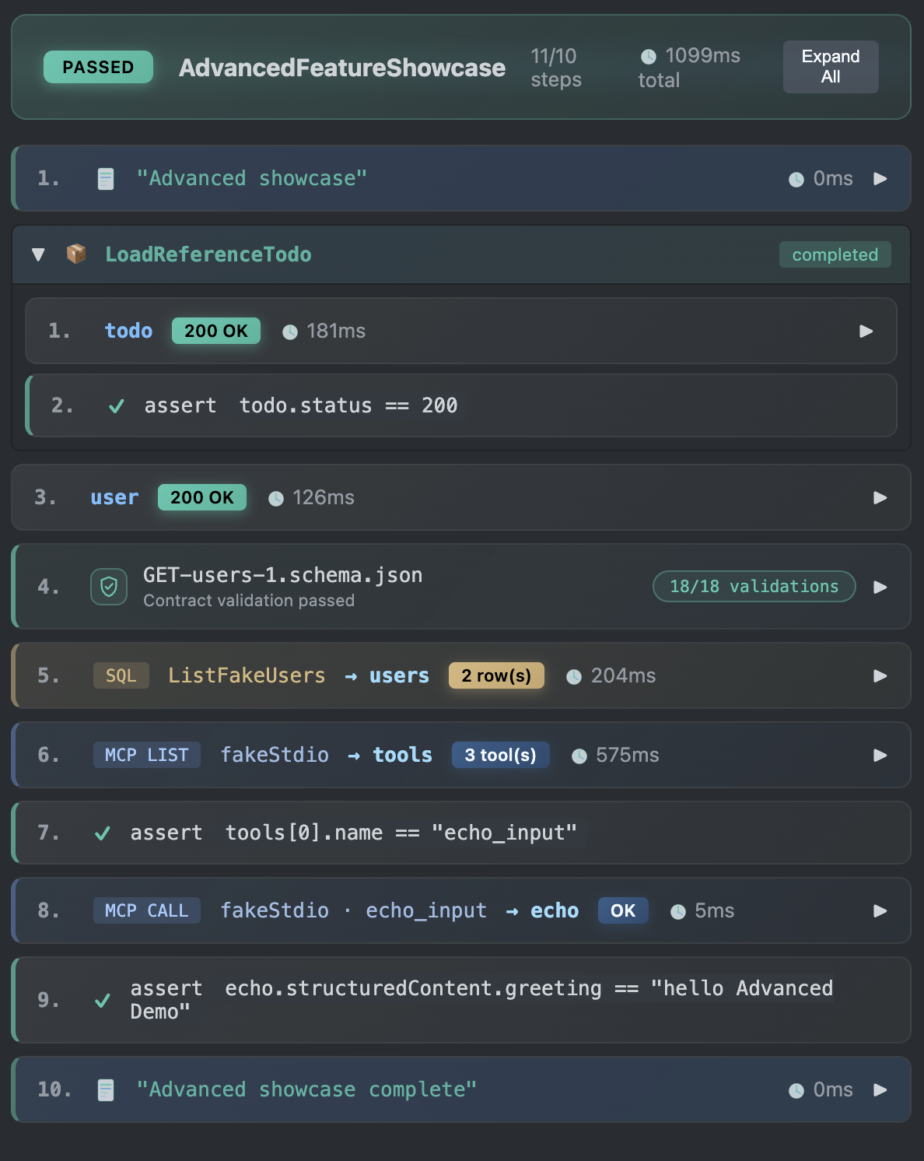Screen dimensions: 924x1161
Task: Click the completed status badge
Action: pos(835,254)
